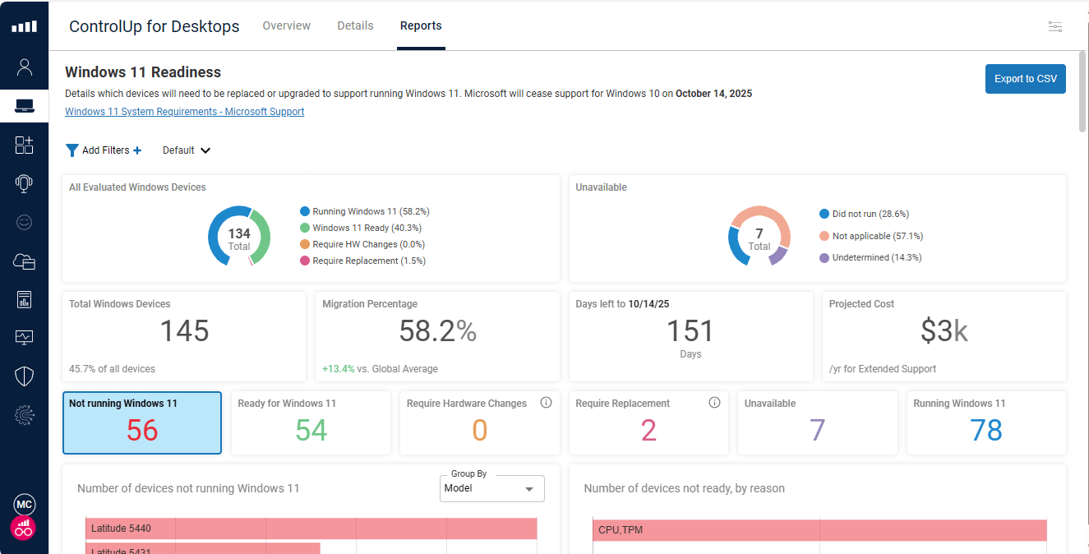Screen dimensions: 1089x554
Task: Click the Latitude 5440 bar
Action: tap(311, 529)
